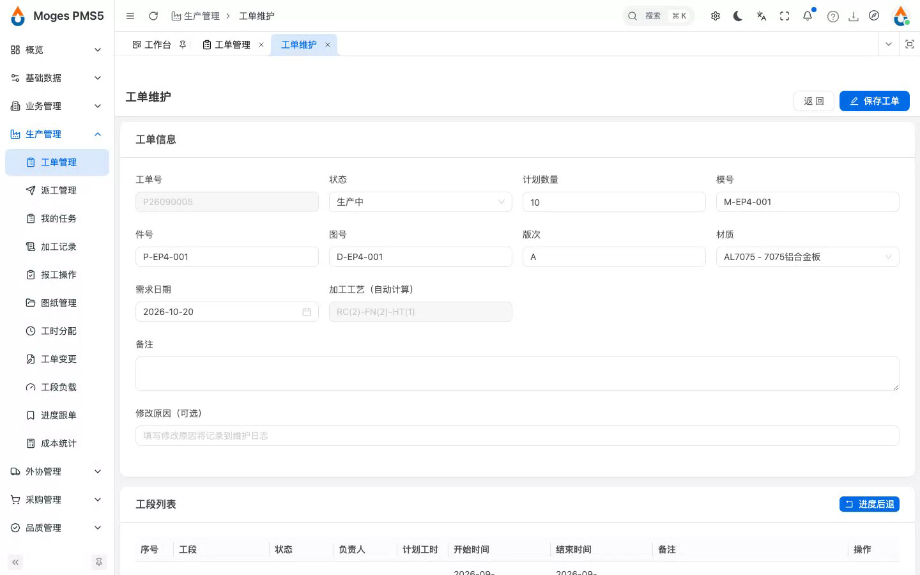Open the language translation icon
This screenshot has height=575, width=920.
tap(762, 16)
